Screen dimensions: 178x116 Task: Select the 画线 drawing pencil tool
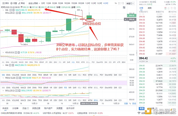click(19, 3)
